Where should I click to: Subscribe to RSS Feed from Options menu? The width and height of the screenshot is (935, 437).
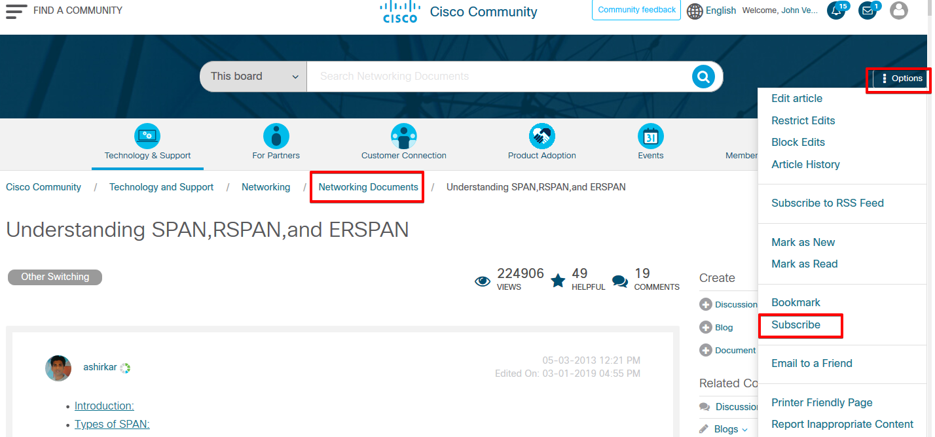tap(828, 203)
